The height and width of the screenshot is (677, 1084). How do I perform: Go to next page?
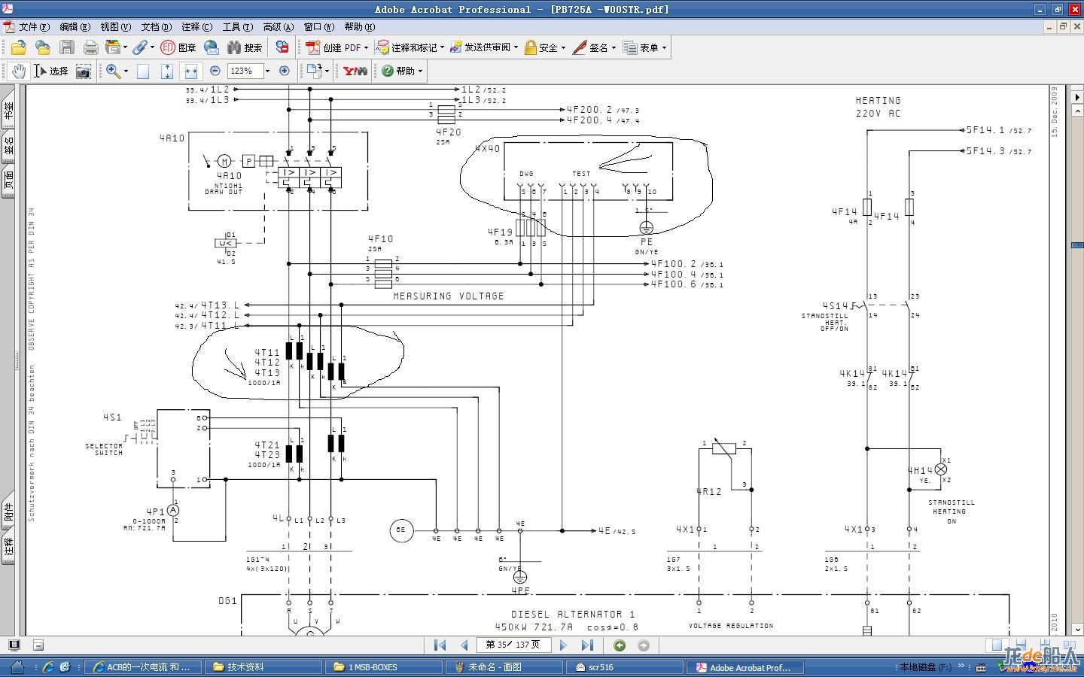point(563,645)
